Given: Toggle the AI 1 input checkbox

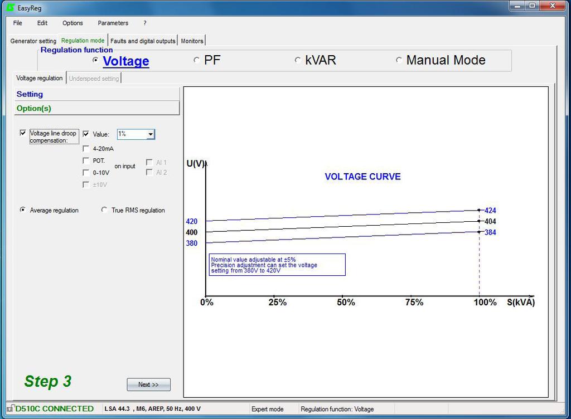Looking at the screenshot, I should [149, 162].
